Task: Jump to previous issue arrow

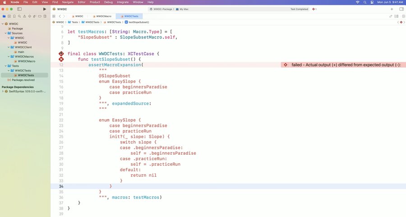Action: [398, 22]
